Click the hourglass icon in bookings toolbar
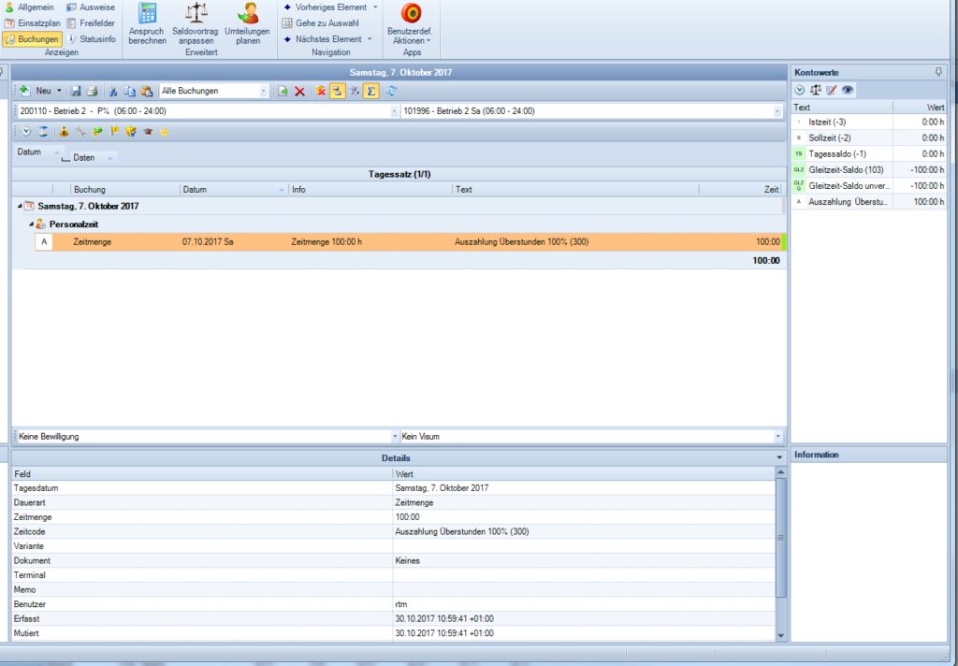Image resolution: width=958 pixels, height=666 pixels. coord(43,131)
